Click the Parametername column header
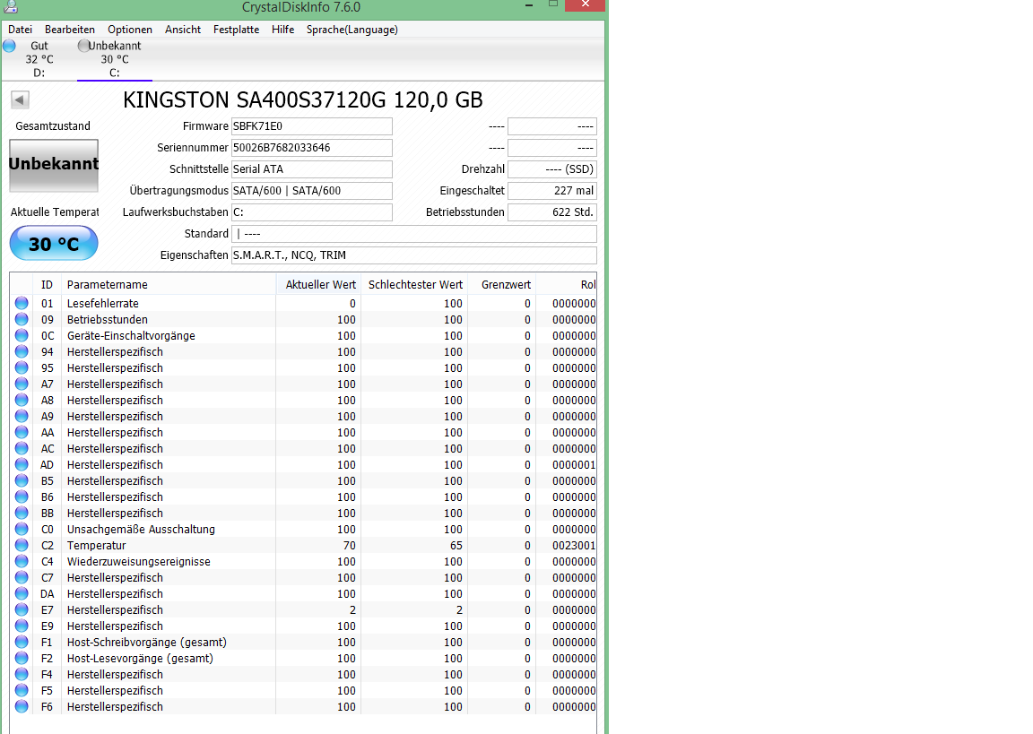Image resolution: width=1033 pixels, height=734 pixels. pyautogui.click(x=168, y=284)
